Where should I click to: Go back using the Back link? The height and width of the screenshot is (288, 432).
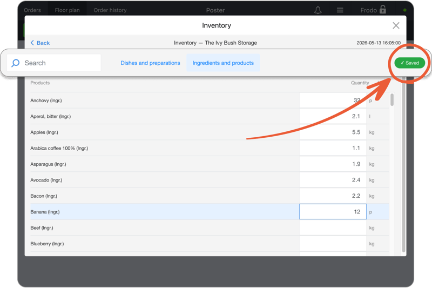click(x=40, y=43)
